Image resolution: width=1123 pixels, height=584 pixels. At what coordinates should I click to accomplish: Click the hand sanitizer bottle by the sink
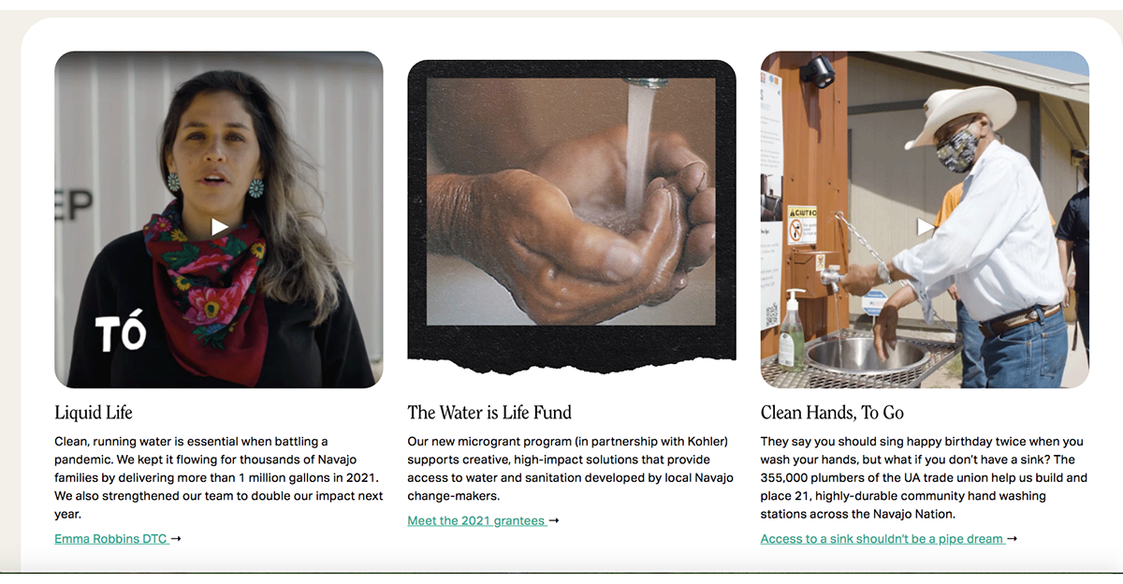pos(792,328)
